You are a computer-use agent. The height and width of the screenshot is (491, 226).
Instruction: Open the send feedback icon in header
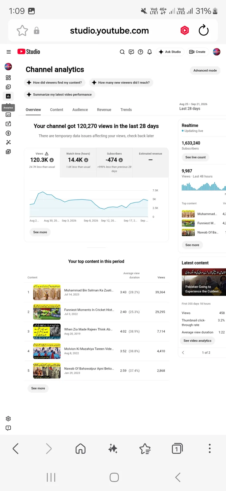pos(131,52)
